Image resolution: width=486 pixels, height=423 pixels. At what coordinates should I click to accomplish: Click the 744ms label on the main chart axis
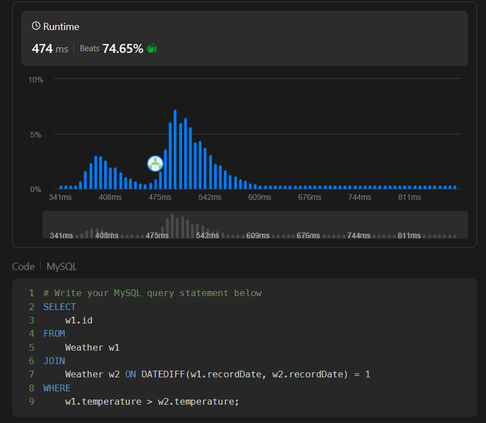pos(360,197)
